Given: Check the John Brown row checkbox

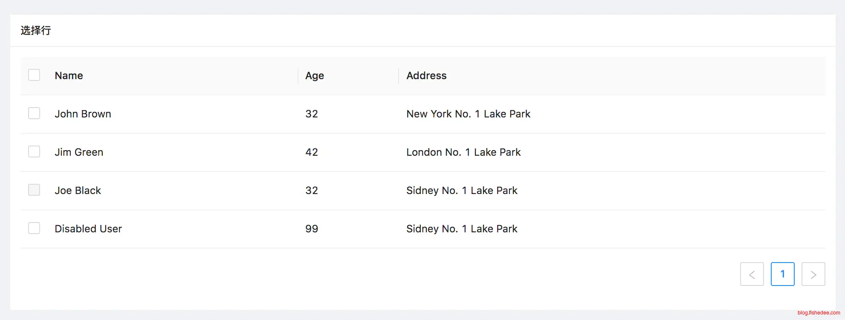Looking at the screenshot, I should tap(34, 114).
